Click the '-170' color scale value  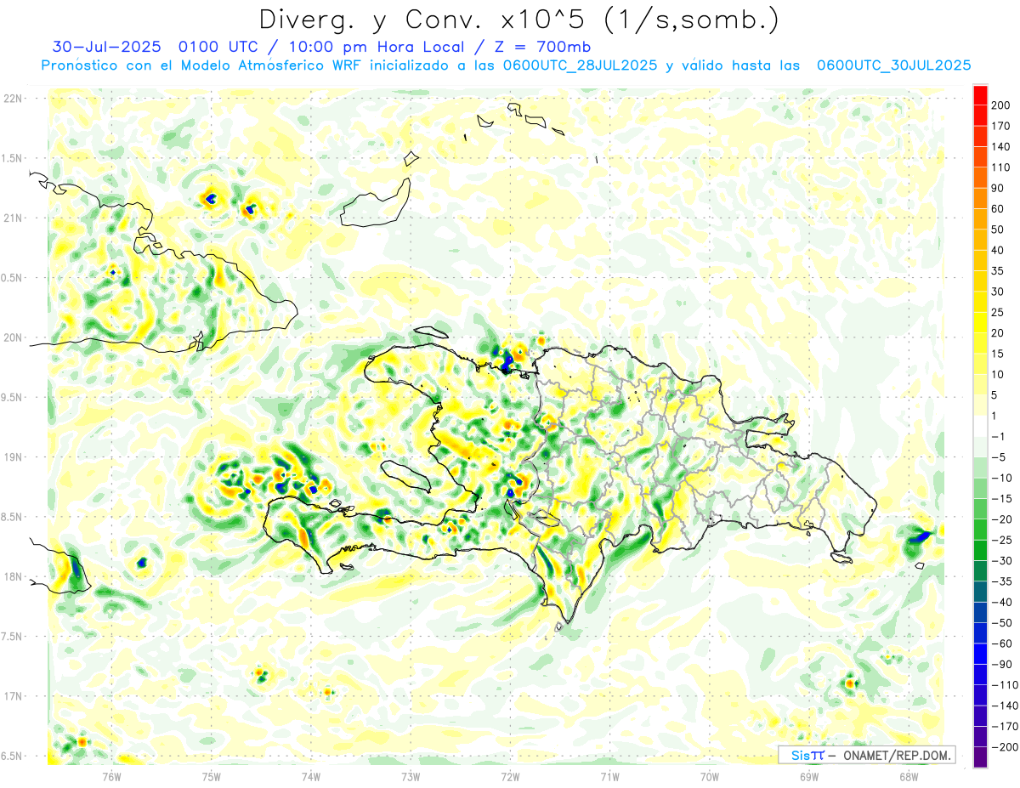click(x=1004, y=726)
